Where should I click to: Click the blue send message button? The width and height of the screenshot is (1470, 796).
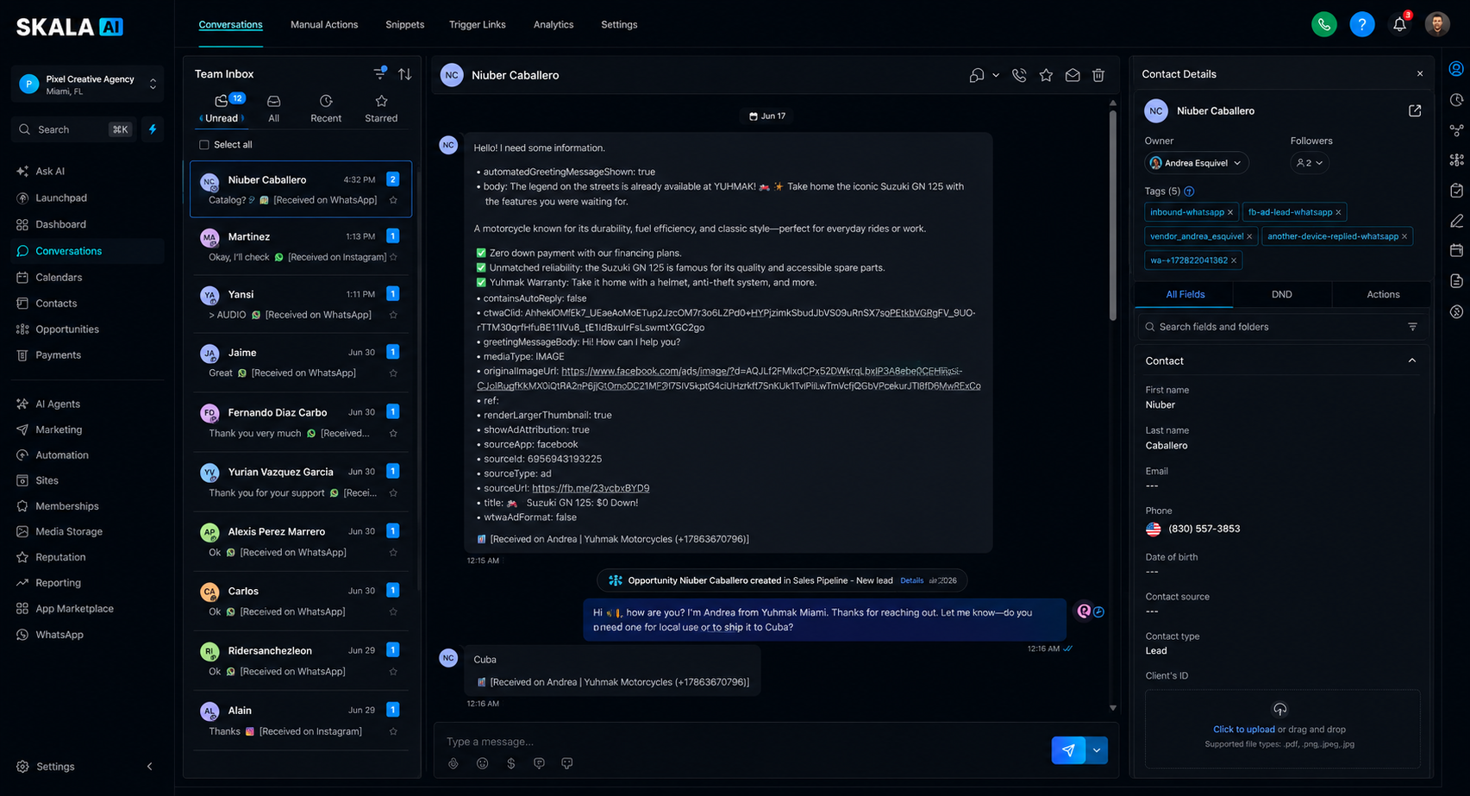(x=1068, y=750)
